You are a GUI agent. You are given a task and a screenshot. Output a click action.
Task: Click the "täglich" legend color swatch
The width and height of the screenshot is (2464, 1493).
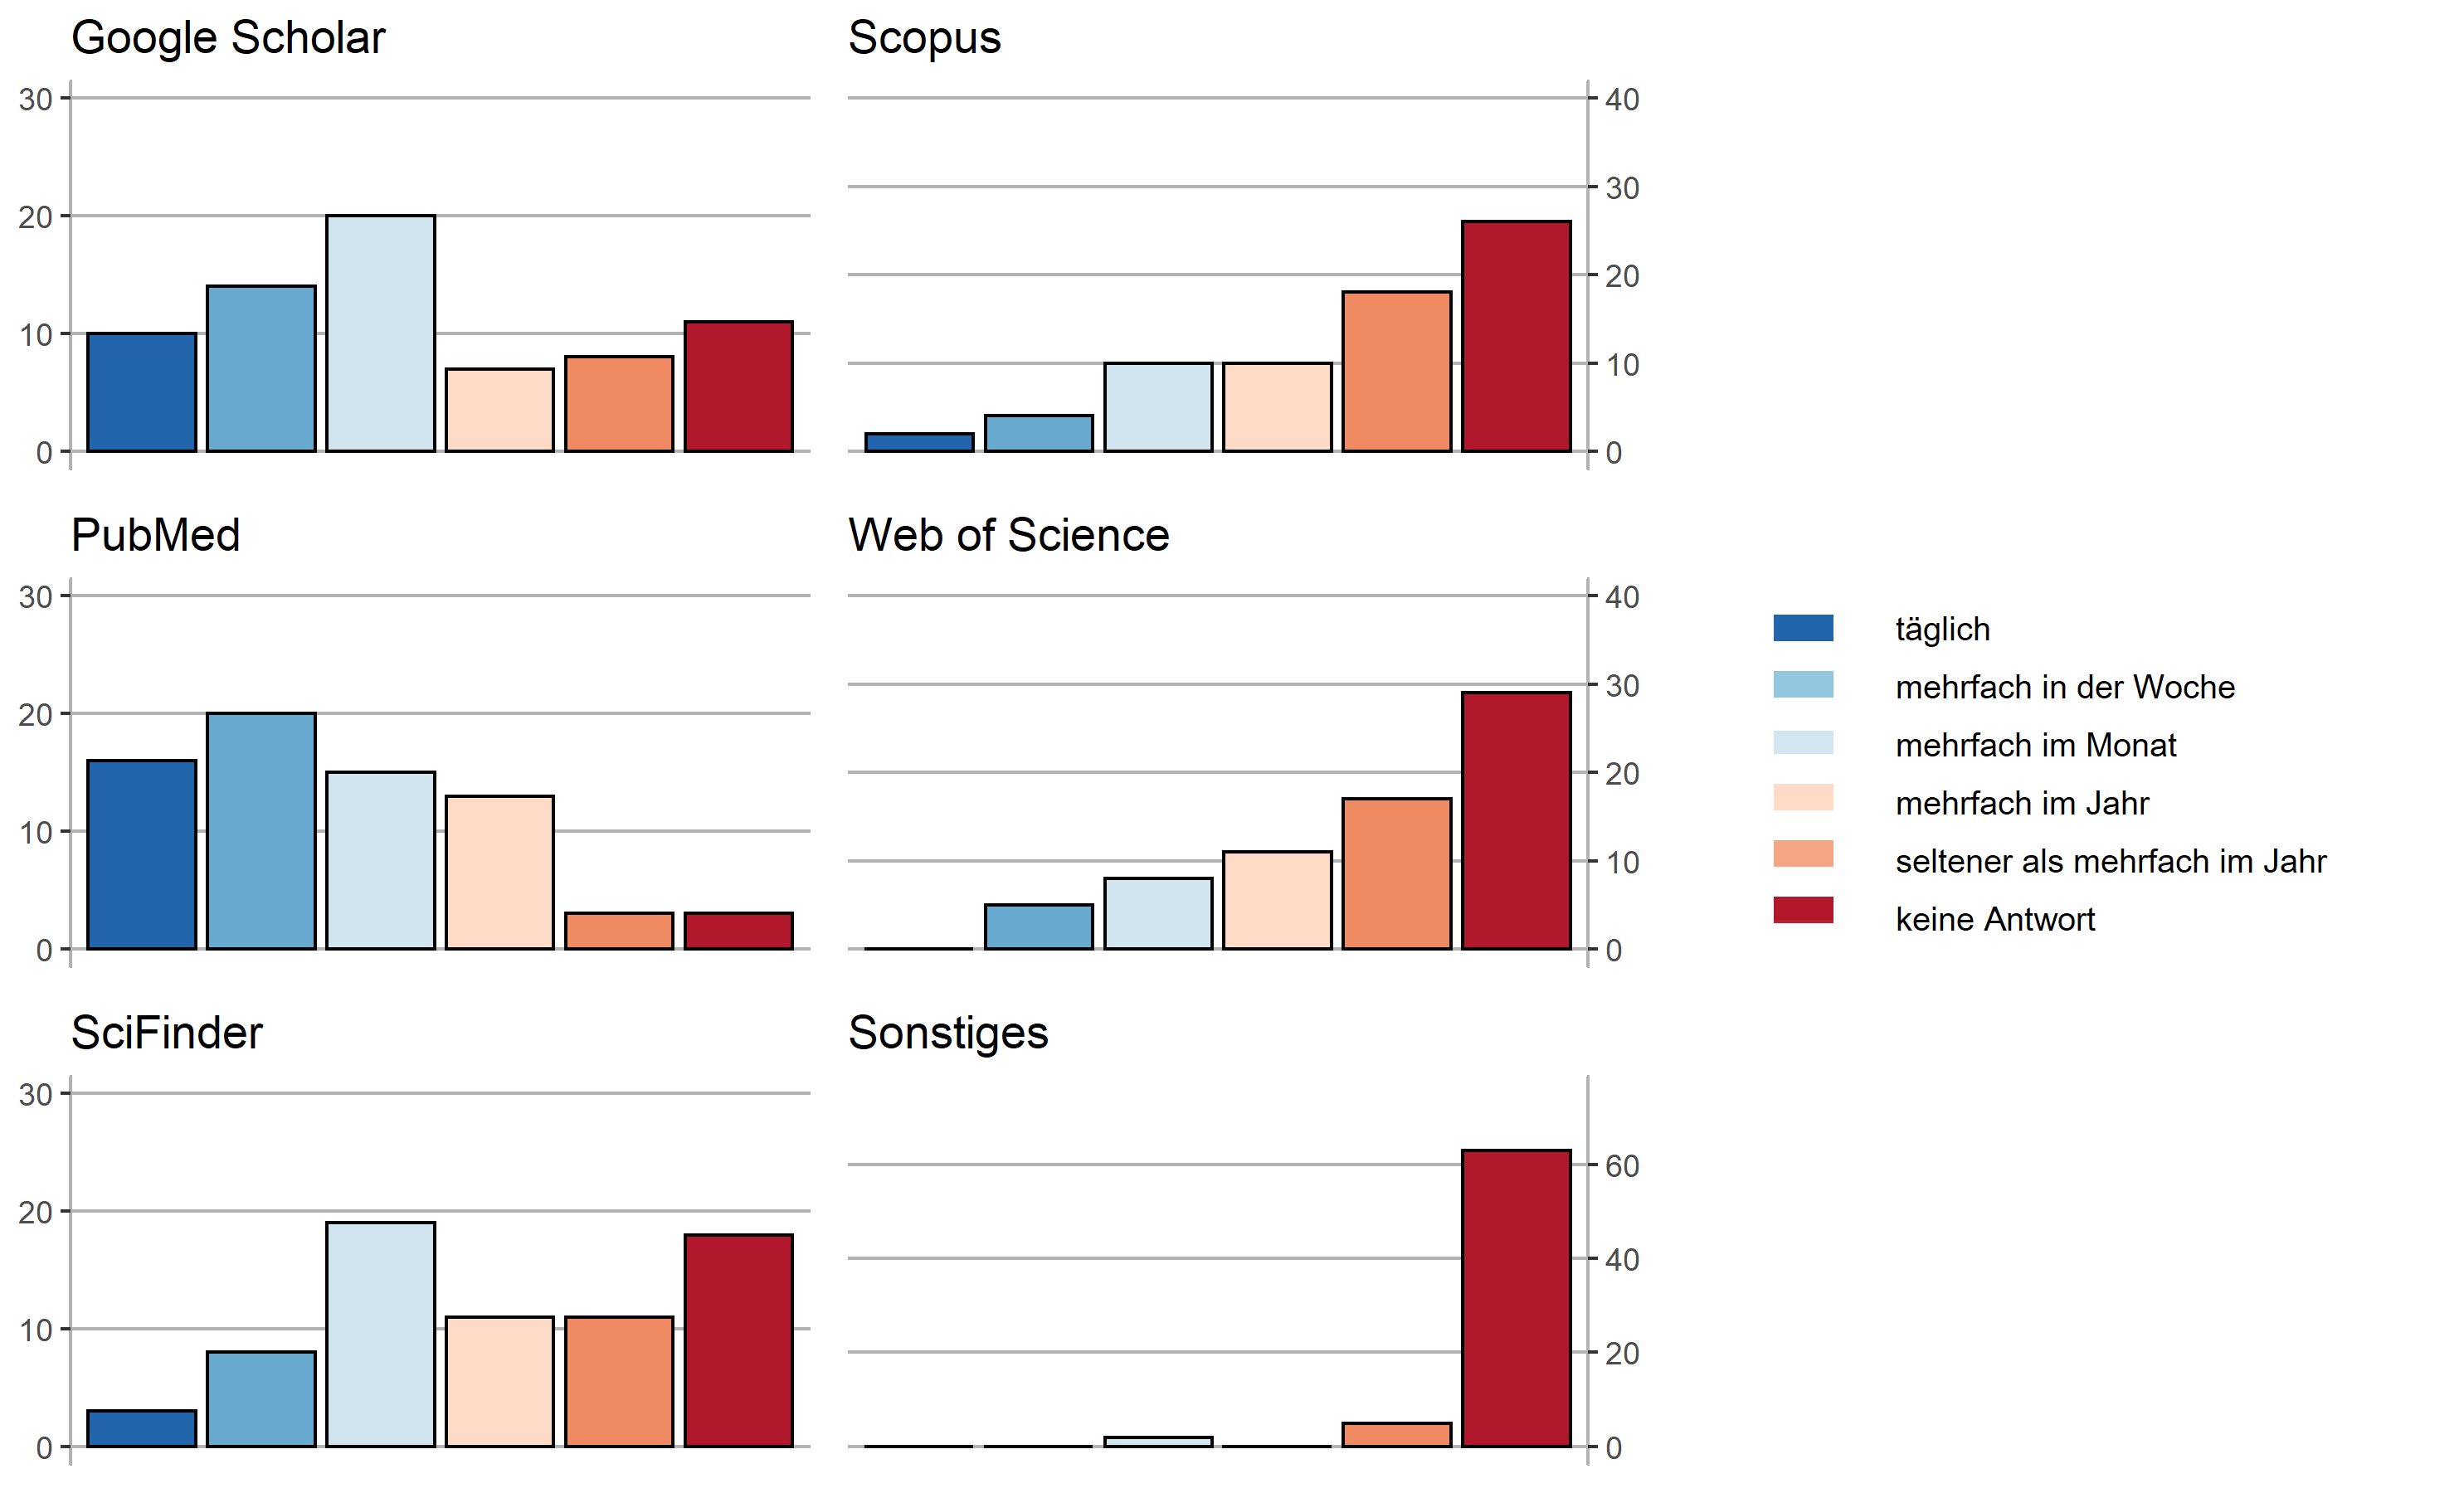coord(1802,628)
